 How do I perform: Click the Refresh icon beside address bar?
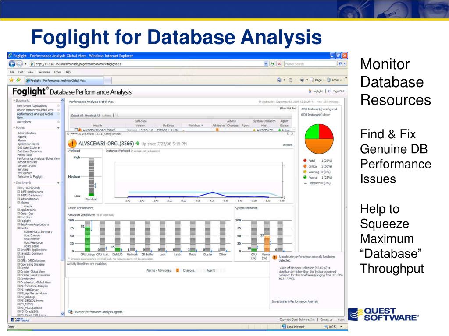tap(272, 64)
